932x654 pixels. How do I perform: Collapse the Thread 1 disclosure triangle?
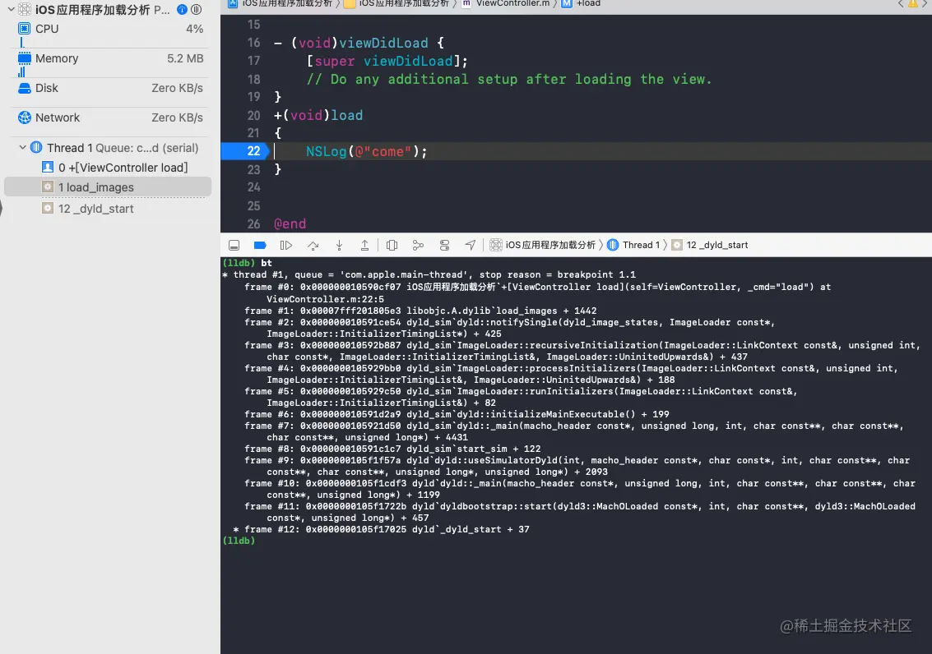tap(22, 147)
